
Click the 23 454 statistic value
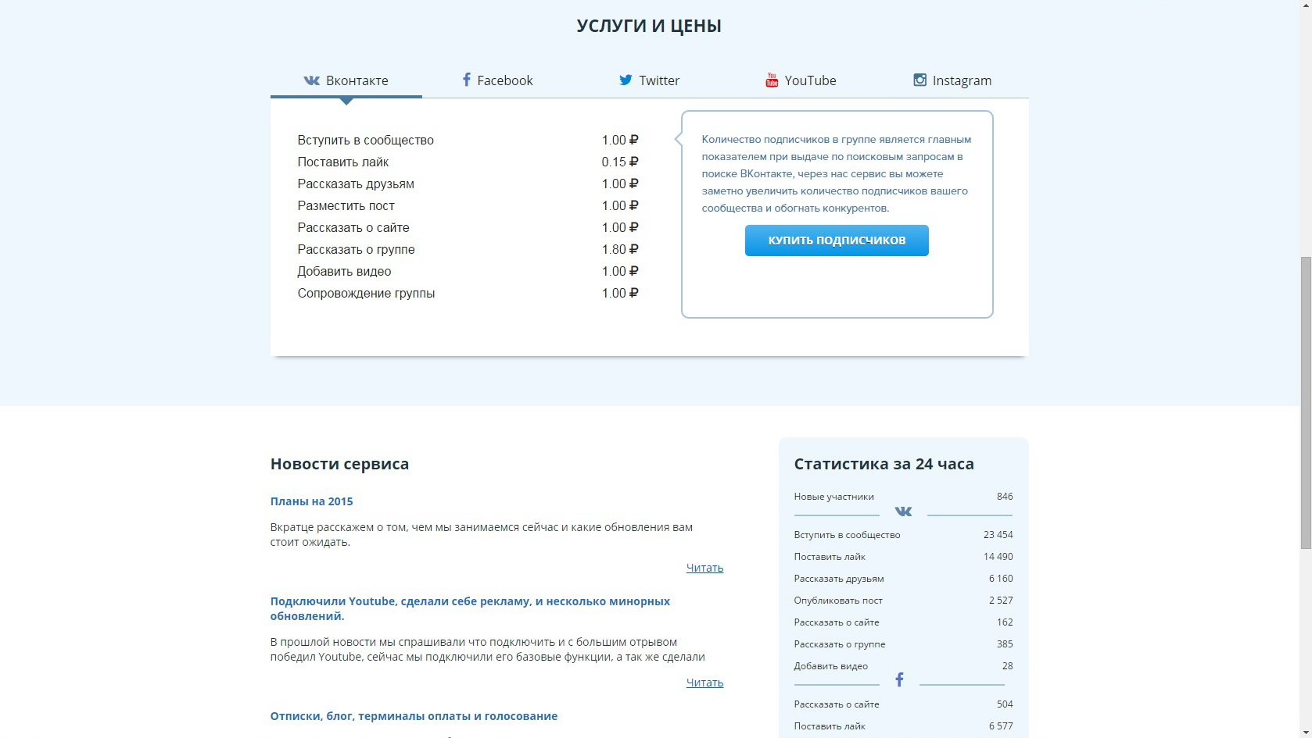[998, 535]
